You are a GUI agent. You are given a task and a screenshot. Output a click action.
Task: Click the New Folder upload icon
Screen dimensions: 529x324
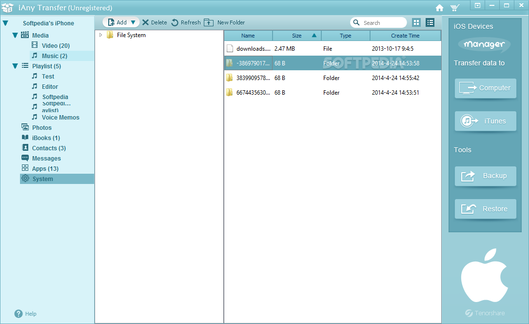[209, 22]
